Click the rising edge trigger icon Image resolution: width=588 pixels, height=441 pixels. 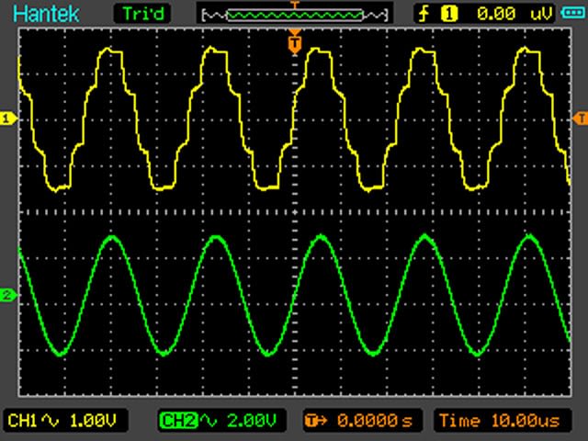tap(424, 15)
